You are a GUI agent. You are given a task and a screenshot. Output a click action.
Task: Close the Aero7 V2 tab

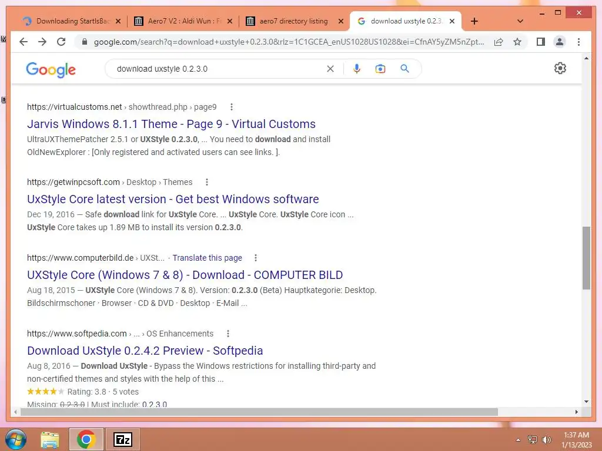coord(230,21)
